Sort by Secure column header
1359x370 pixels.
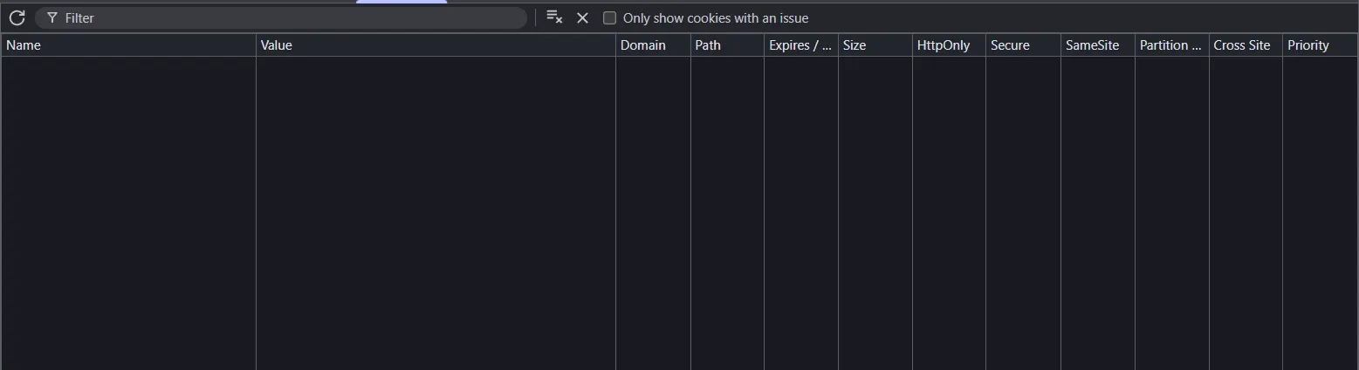1023,45
